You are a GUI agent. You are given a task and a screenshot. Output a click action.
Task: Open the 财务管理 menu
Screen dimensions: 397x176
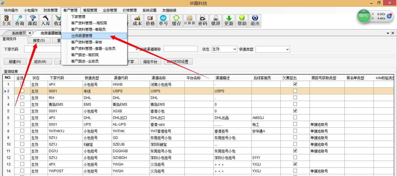click(x=51, y=10)
